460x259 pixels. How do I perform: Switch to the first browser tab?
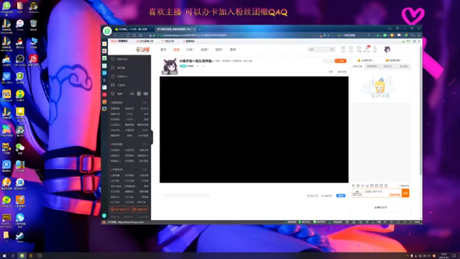tap(134, 29)
